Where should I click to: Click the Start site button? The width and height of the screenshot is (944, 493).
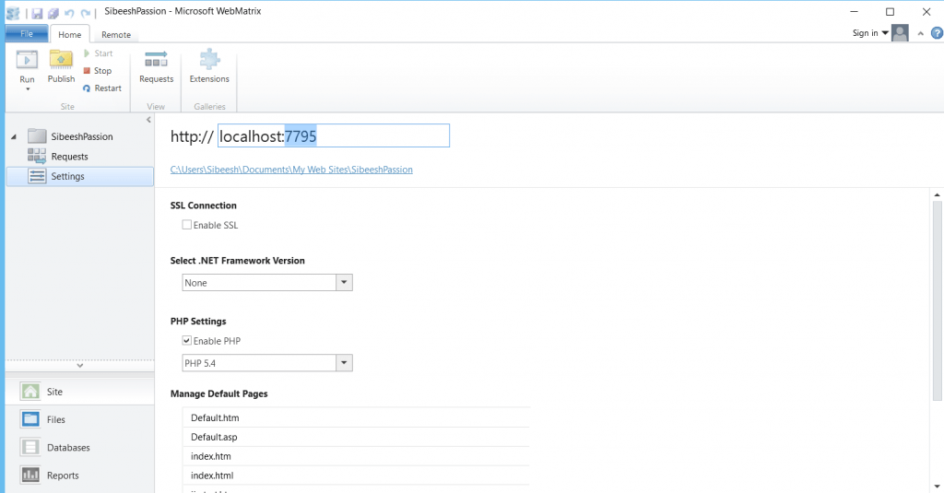(x=98, y=53)
